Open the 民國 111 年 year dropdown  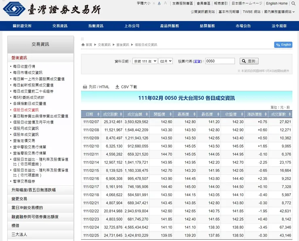point(145,61)
